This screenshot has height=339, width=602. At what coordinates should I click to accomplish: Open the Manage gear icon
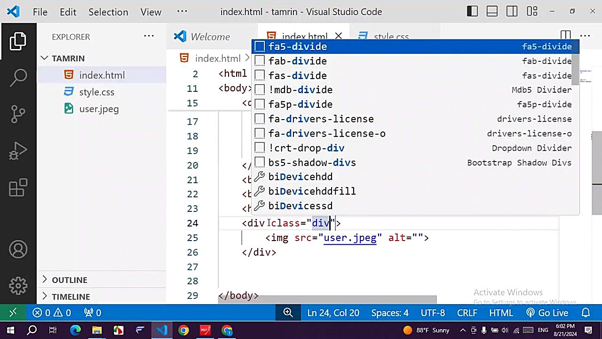tap(18, 285)
